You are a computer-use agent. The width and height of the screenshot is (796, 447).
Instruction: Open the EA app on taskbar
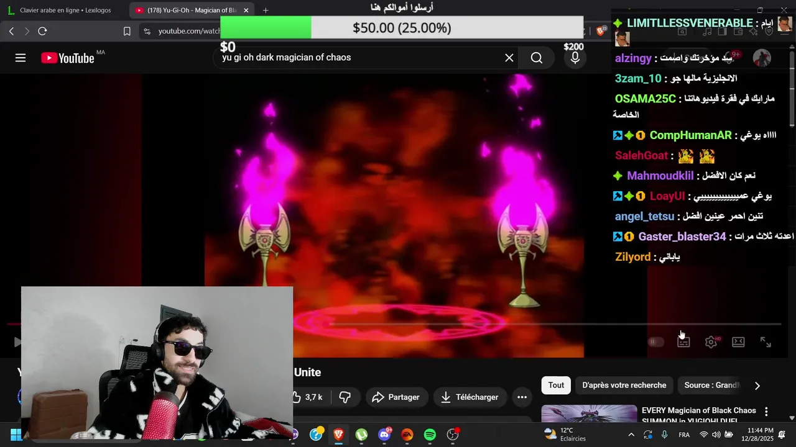click(407, 435)
